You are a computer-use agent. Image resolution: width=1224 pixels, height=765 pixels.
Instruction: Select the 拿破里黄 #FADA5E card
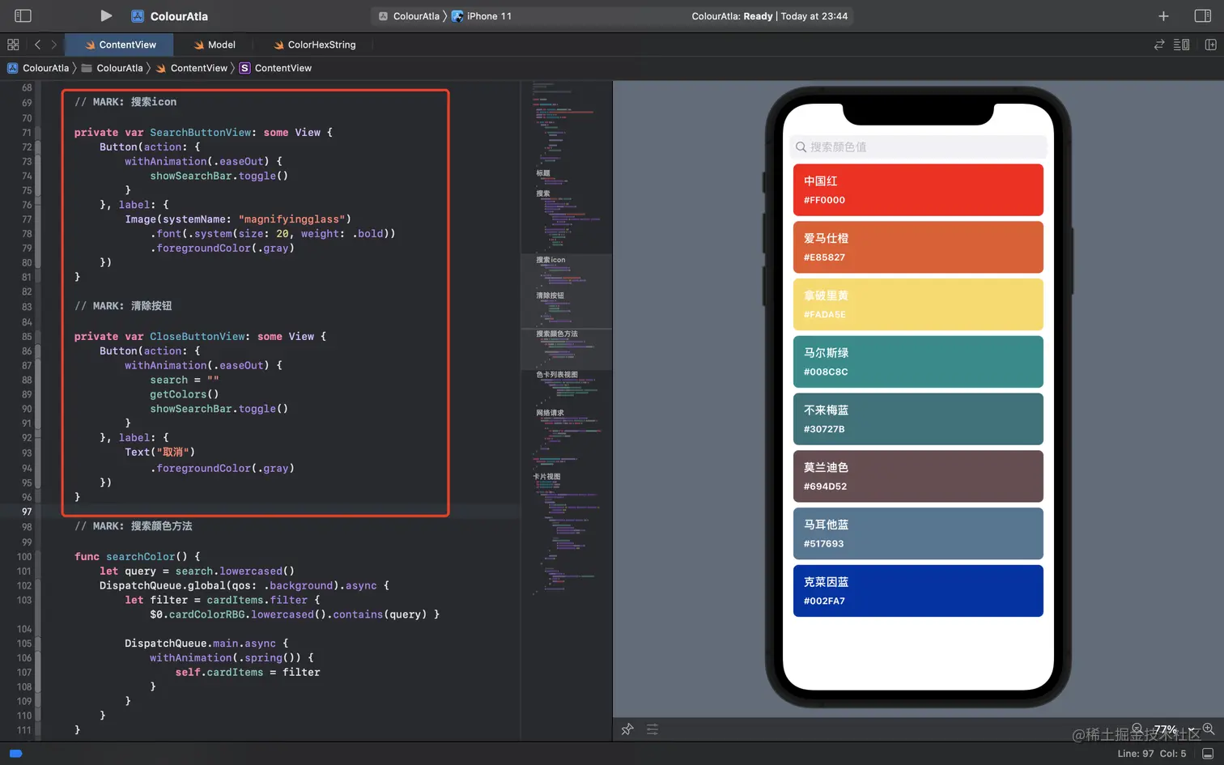click(918, 304)
